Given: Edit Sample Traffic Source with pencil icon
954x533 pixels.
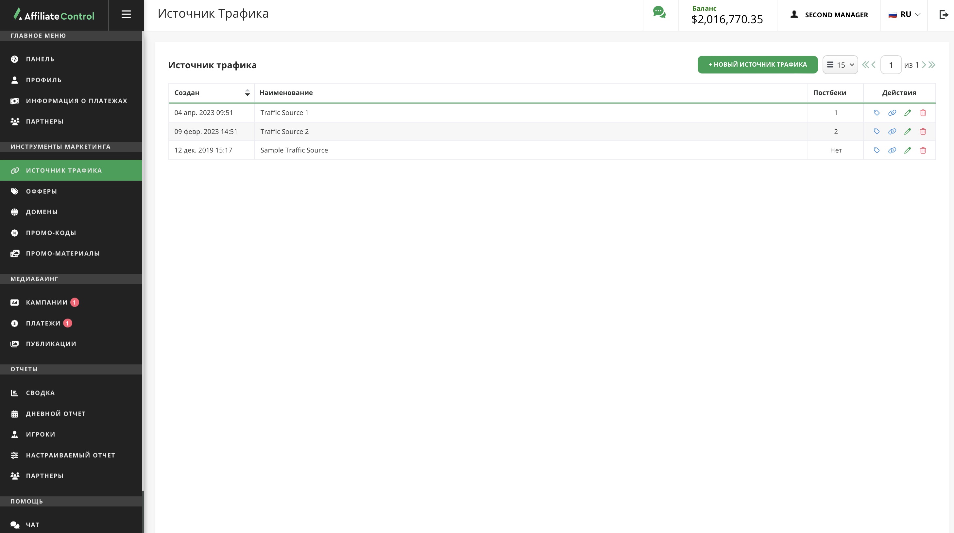Looking at the screenshot, I should (907, 150).
